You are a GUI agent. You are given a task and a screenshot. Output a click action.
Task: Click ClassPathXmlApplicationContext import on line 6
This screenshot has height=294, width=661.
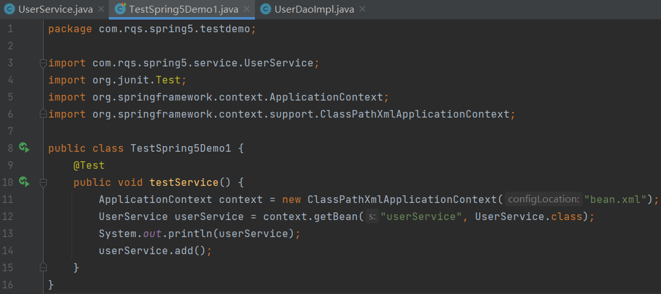301,114
